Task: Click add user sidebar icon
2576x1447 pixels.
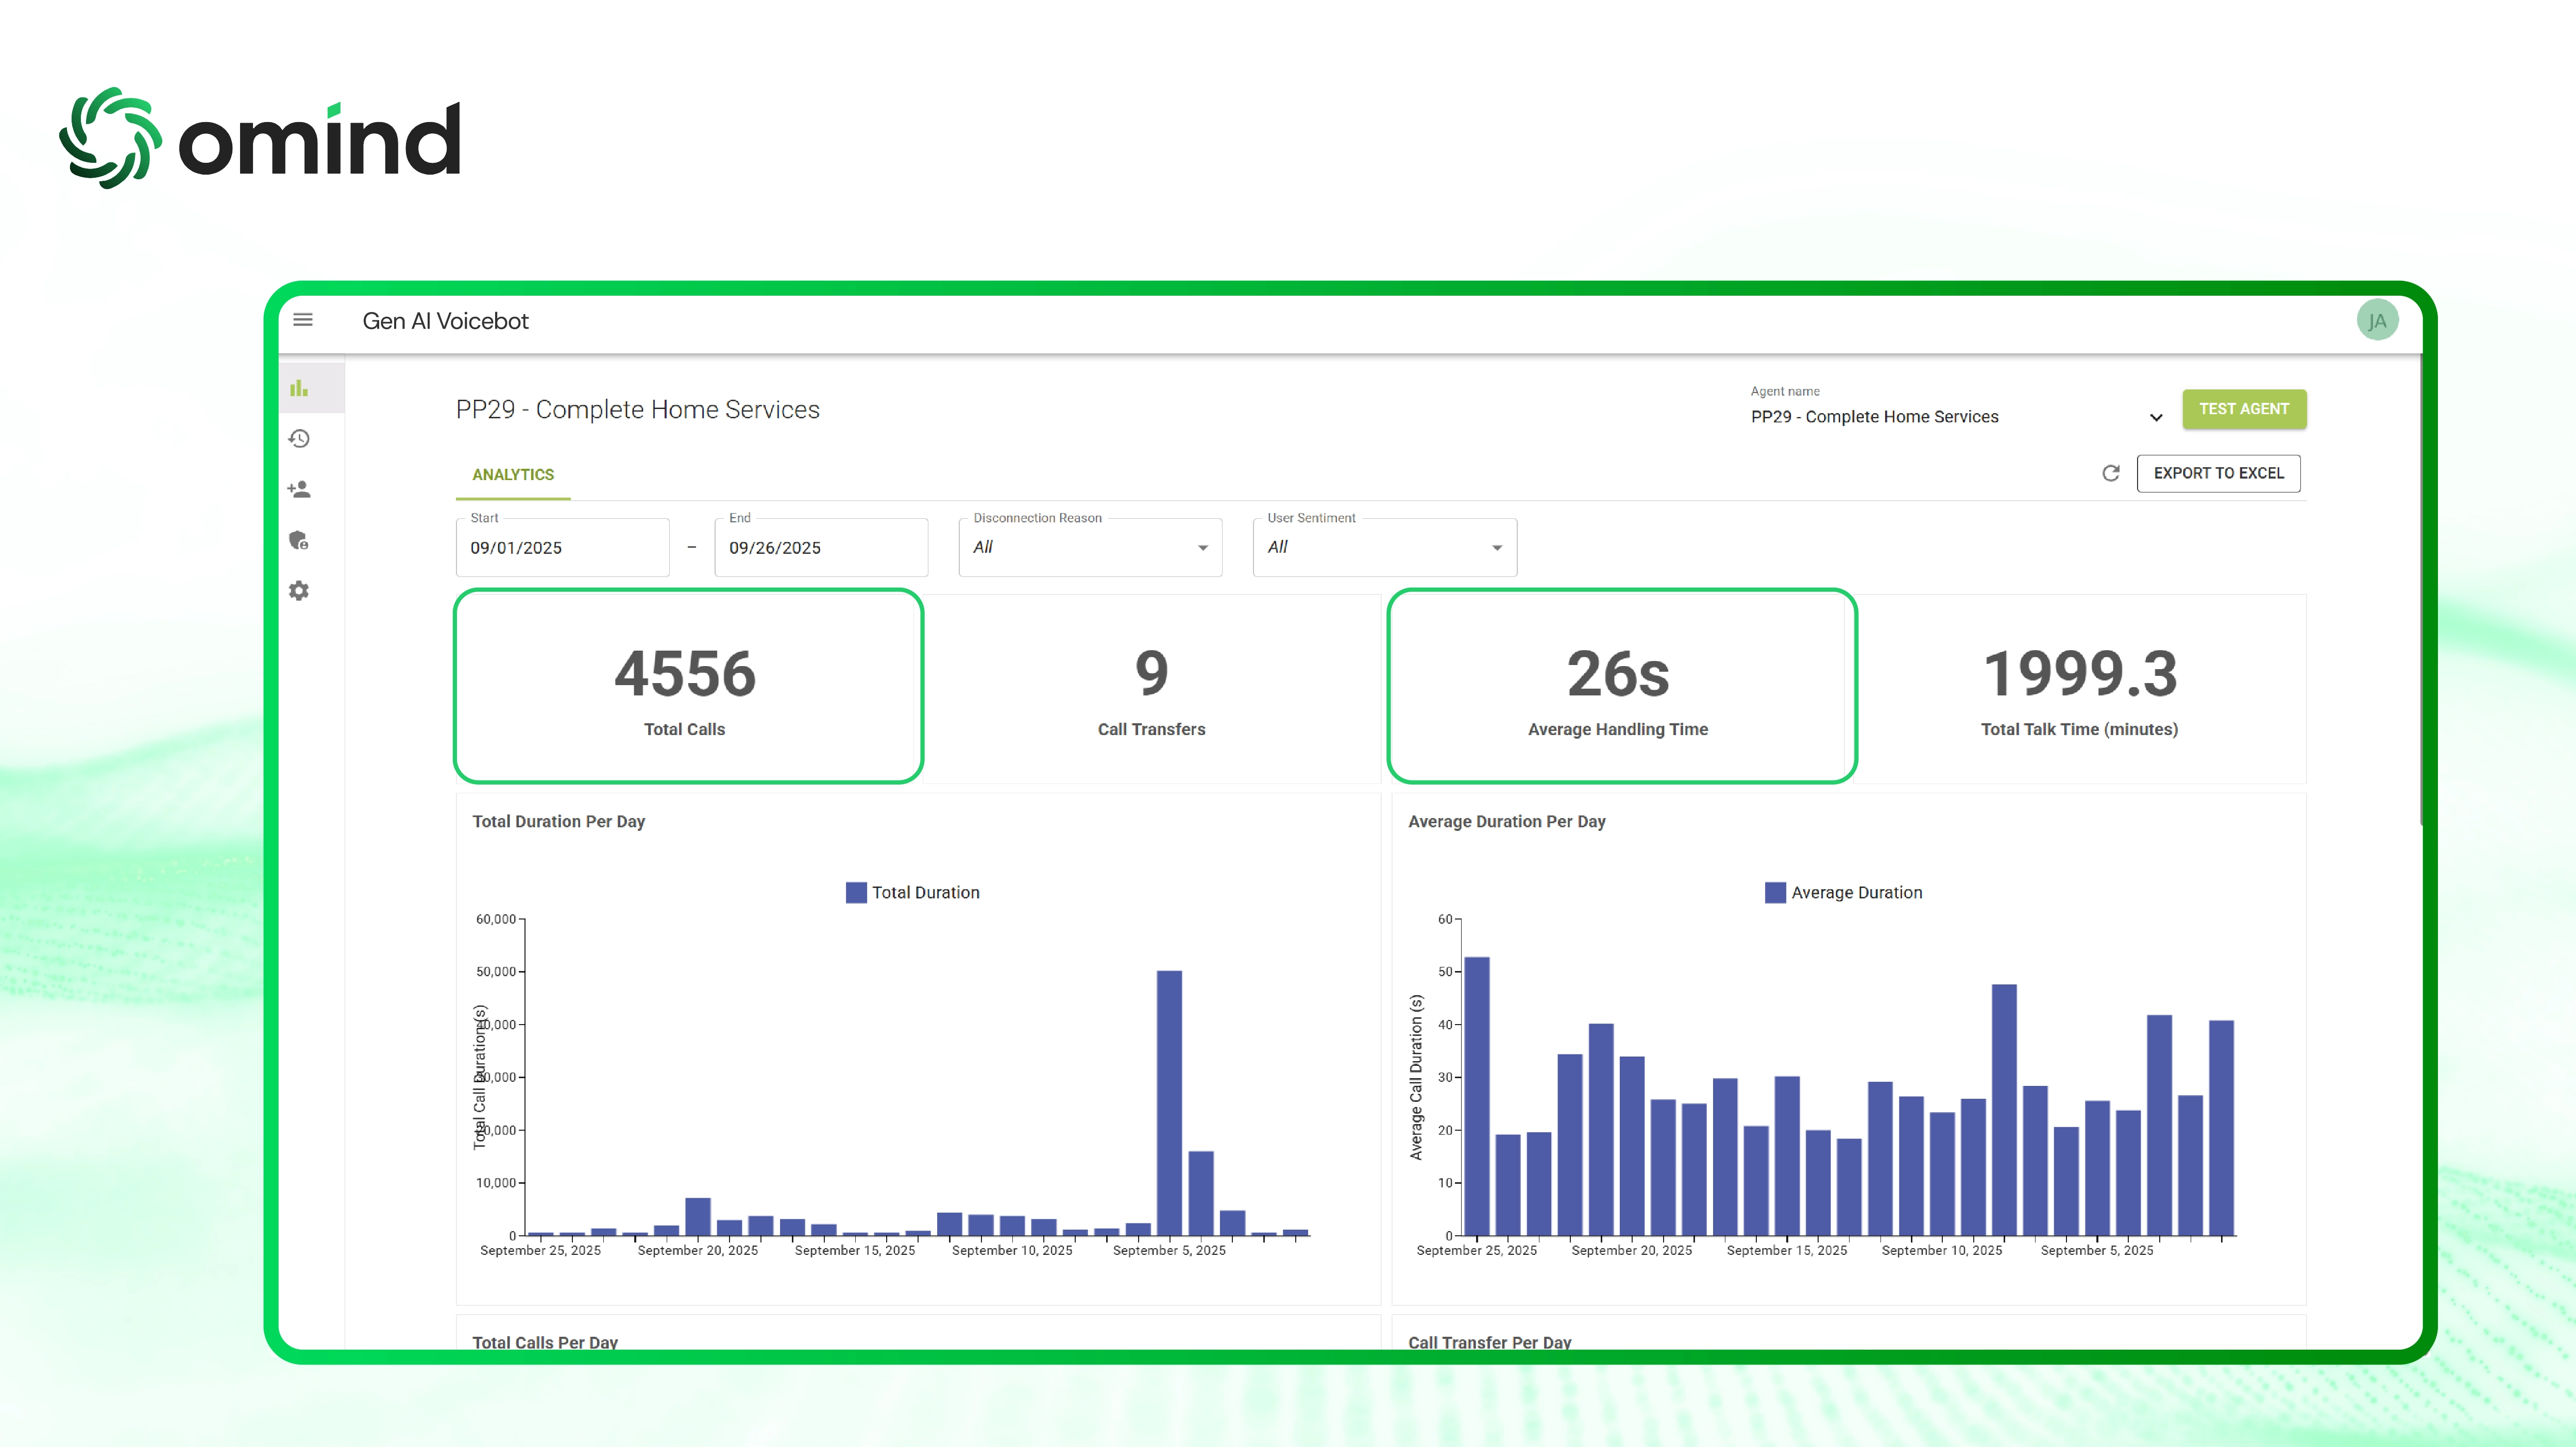Action: point(299,490)
